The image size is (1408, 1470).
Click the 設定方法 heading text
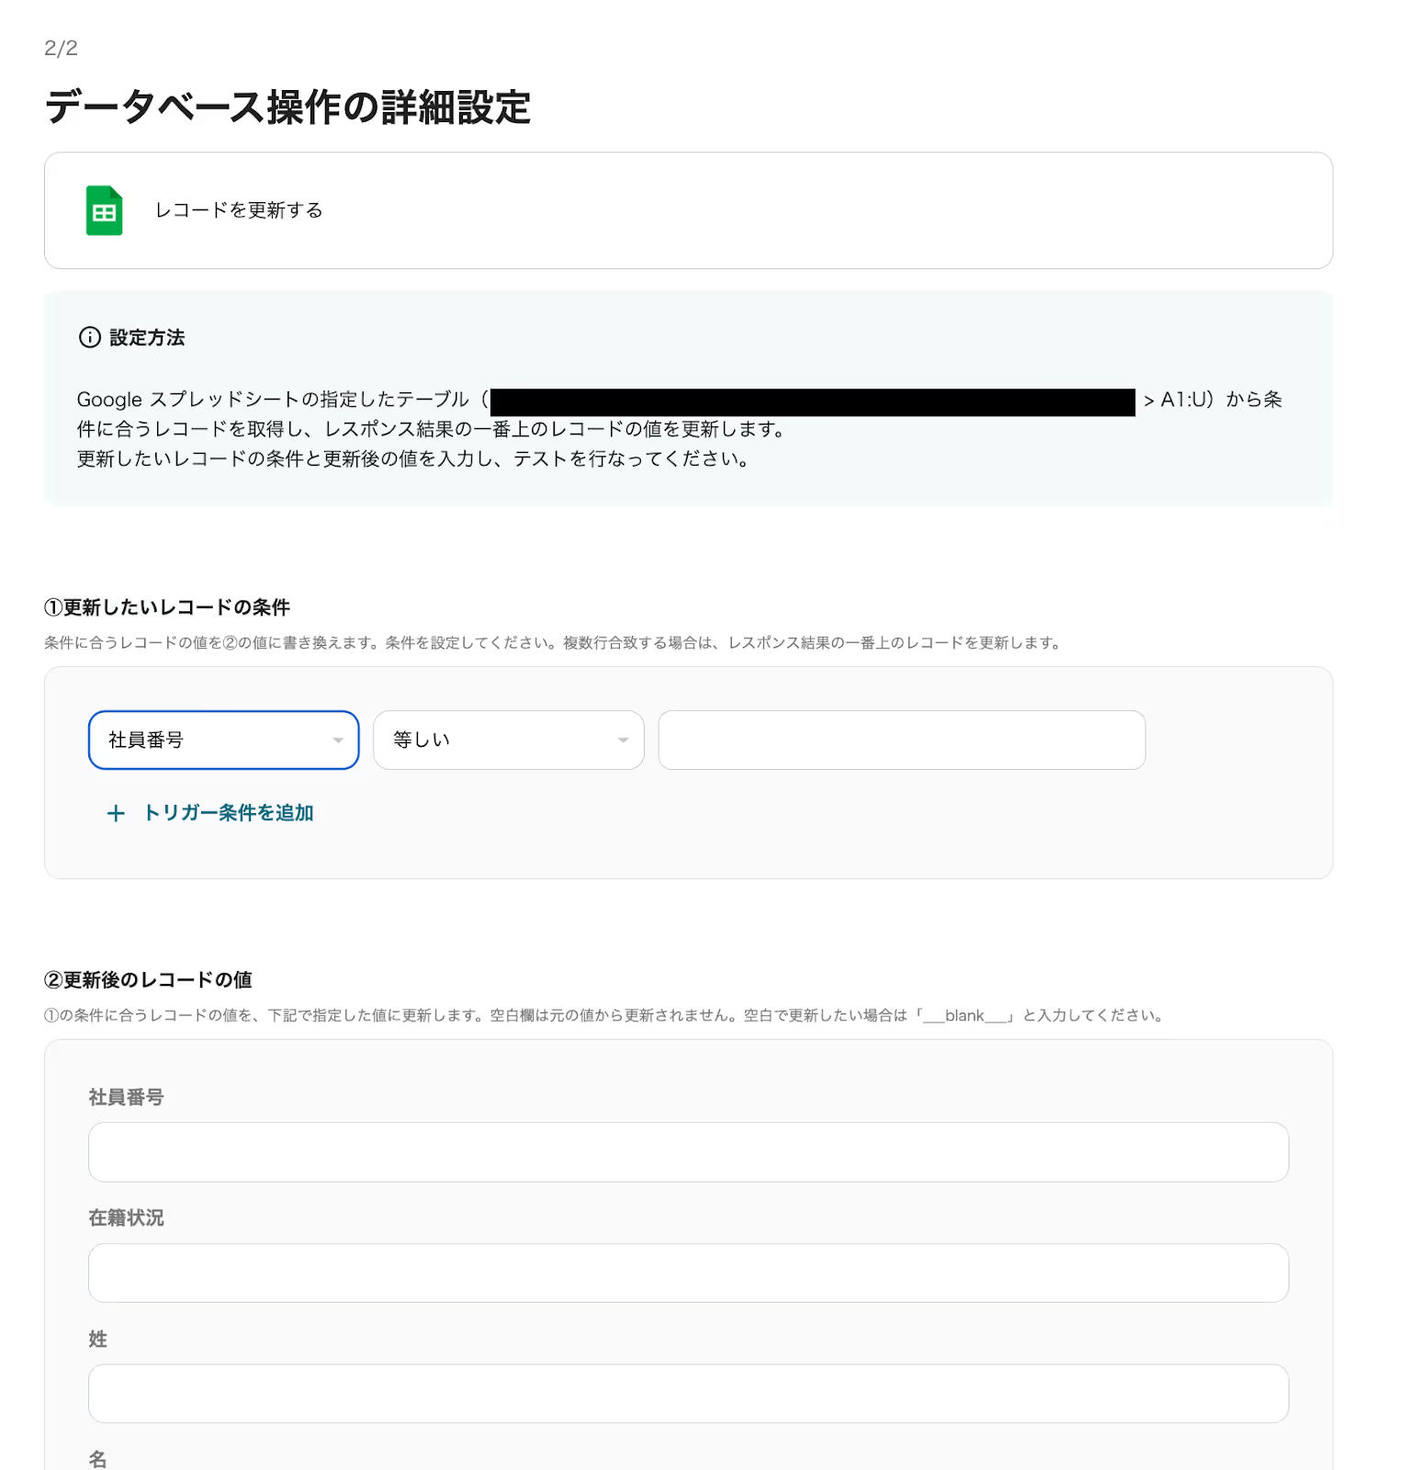pos(147,337)
